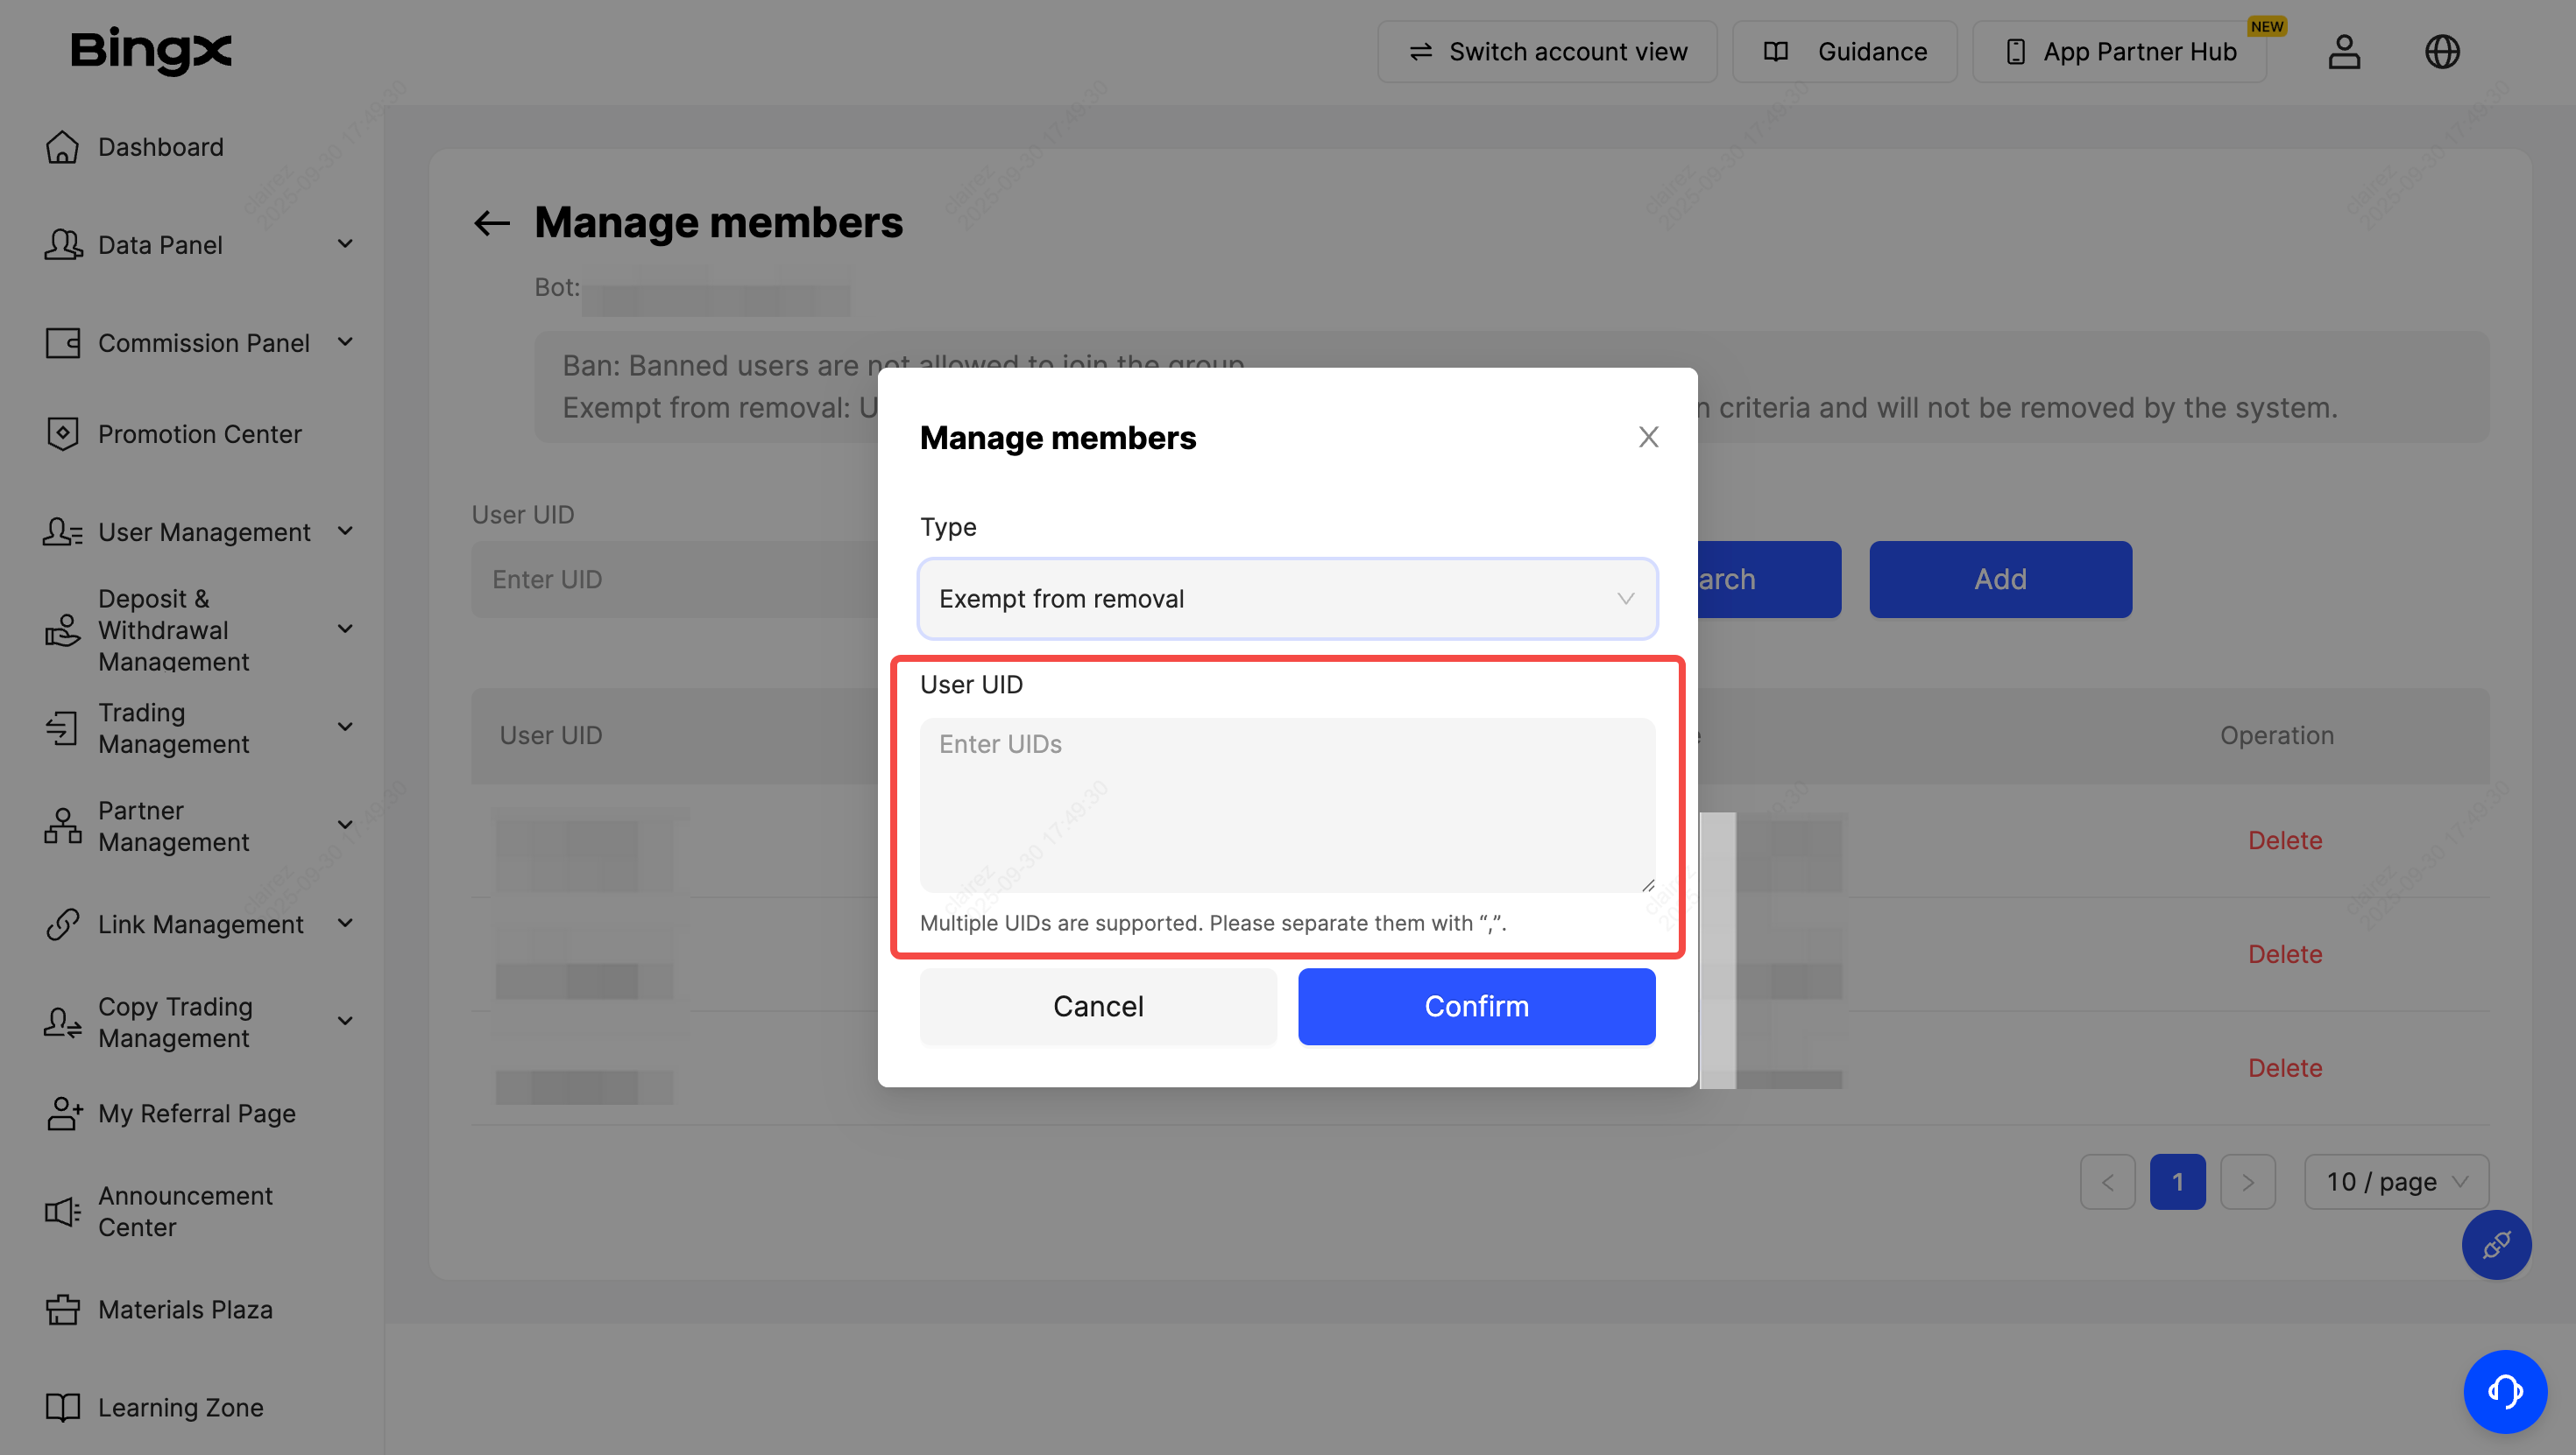
Task: Click the back arrow beside Manage members
Action: click(491, 223)
